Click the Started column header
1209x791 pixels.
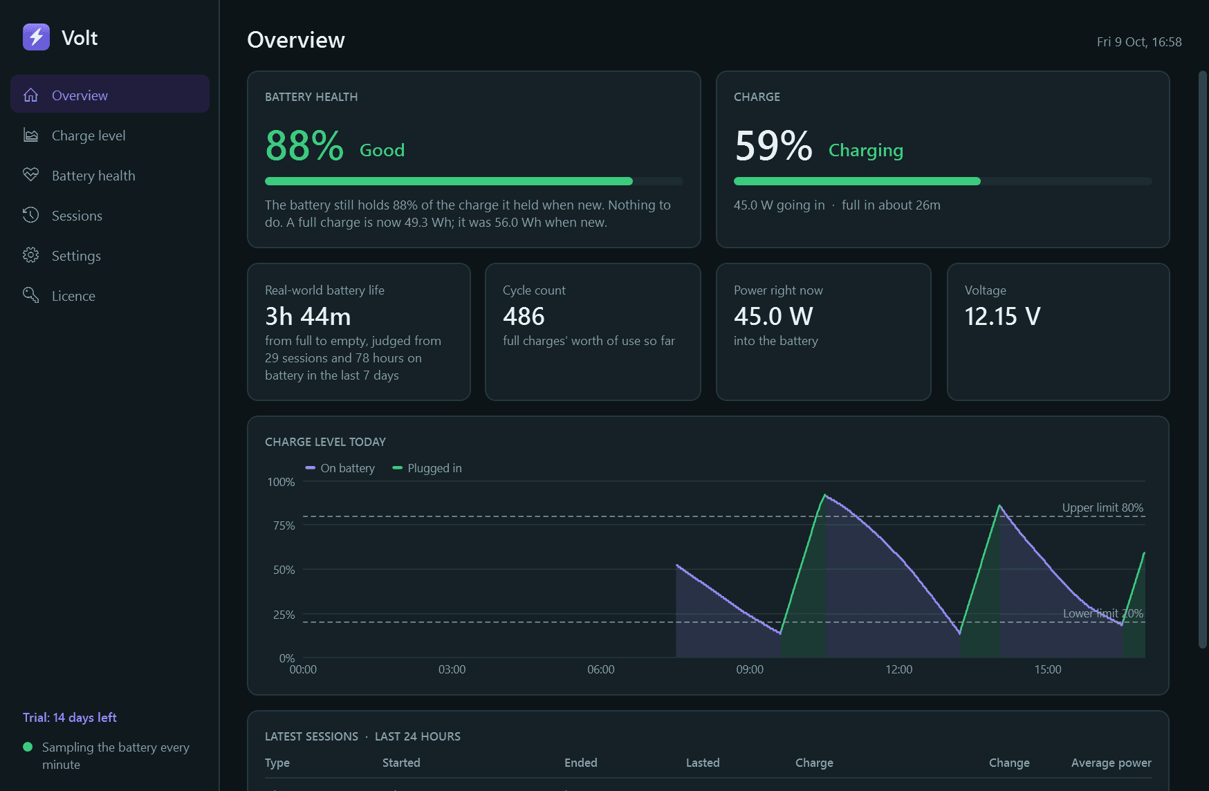(x=401, y=763)
